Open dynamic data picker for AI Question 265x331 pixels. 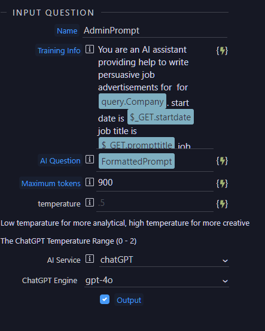[x=222, y=161]
